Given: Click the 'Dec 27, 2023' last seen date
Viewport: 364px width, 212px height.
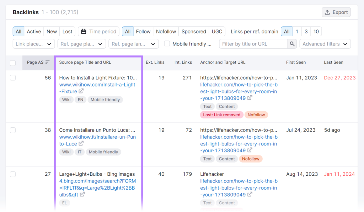Looking at the screenshot, I should click(339, 78).
